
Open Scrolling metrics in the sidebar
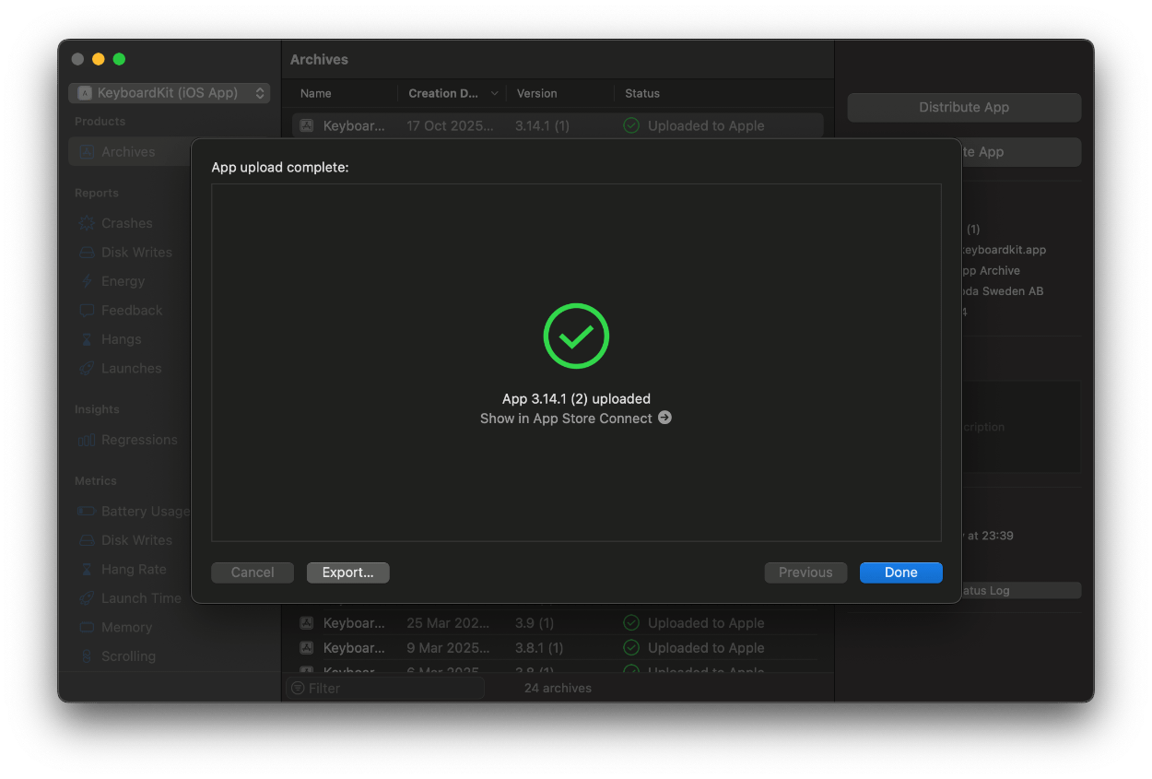click(128, 656)
